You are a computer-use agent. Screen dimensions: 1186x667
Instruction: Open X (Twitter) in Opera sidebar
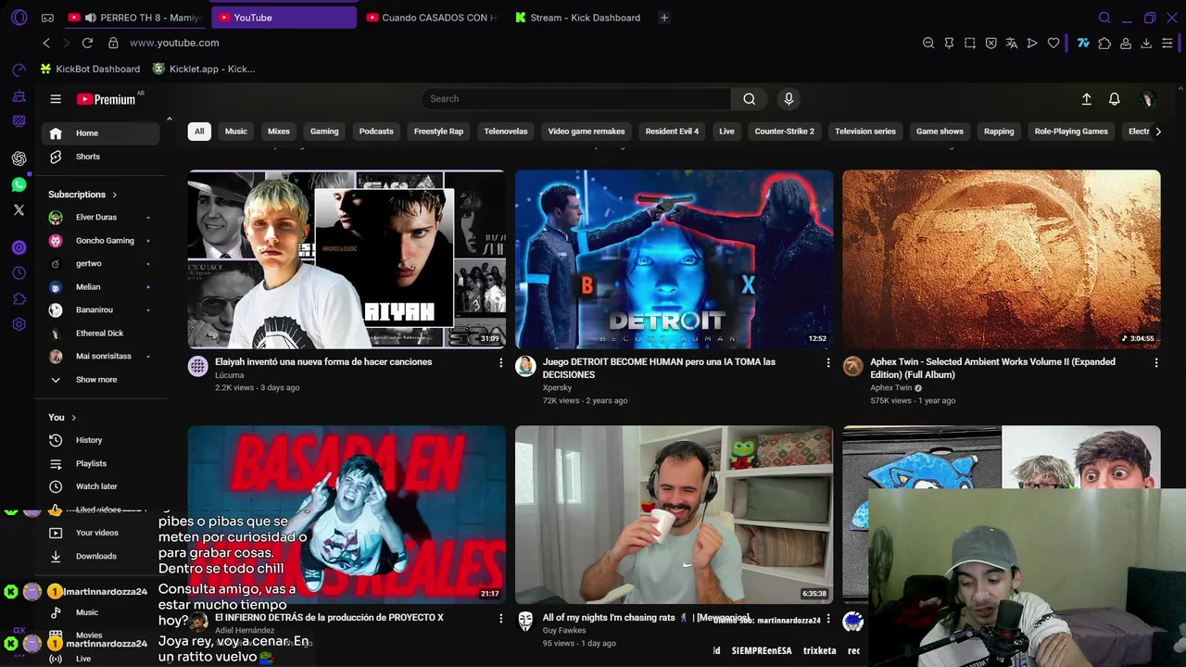(x=19, y=210)
